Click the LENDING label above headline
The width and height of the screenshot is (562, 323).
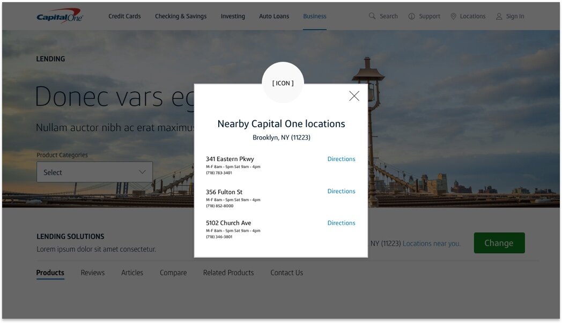(x=50, y=59)
